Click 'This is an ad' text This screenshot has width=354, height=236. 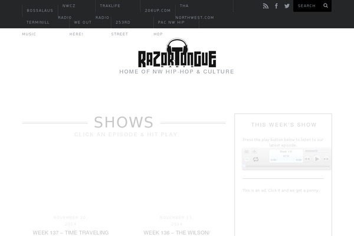pyautogui.click(x=281, y=191)
